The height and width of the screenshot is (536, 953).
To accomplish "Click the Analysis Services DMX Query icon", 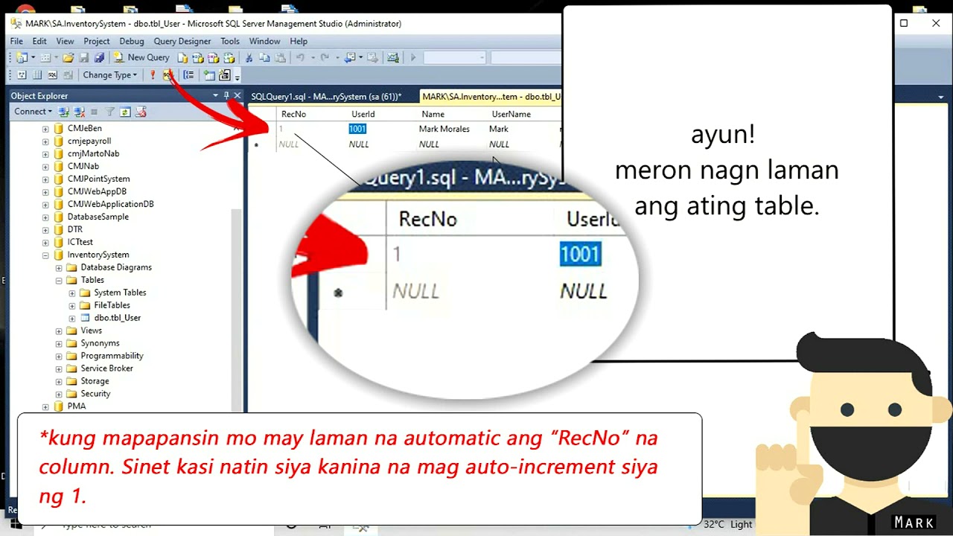I will tap(214, 57).
